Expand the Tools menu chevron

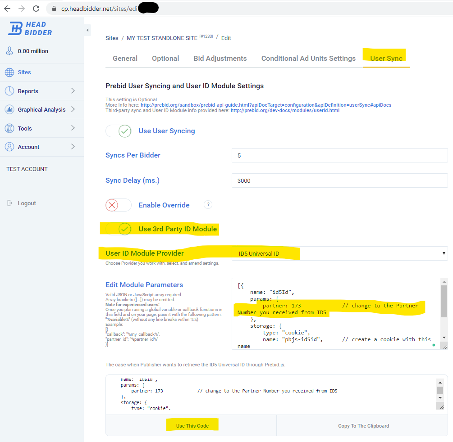click(73, 128)
